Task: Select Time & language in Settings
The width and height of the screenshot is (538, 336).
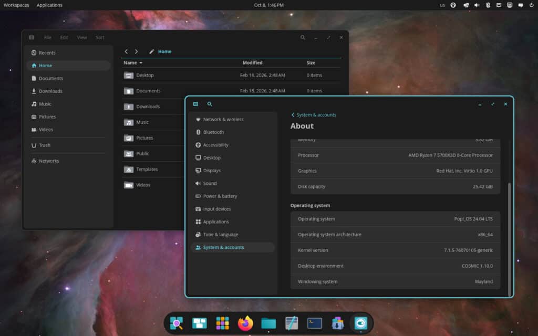Action: (x=233, y=235)
